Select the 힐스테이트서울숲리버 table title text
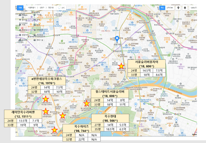This screenshot has width=206, height=143. coord(110,92)
